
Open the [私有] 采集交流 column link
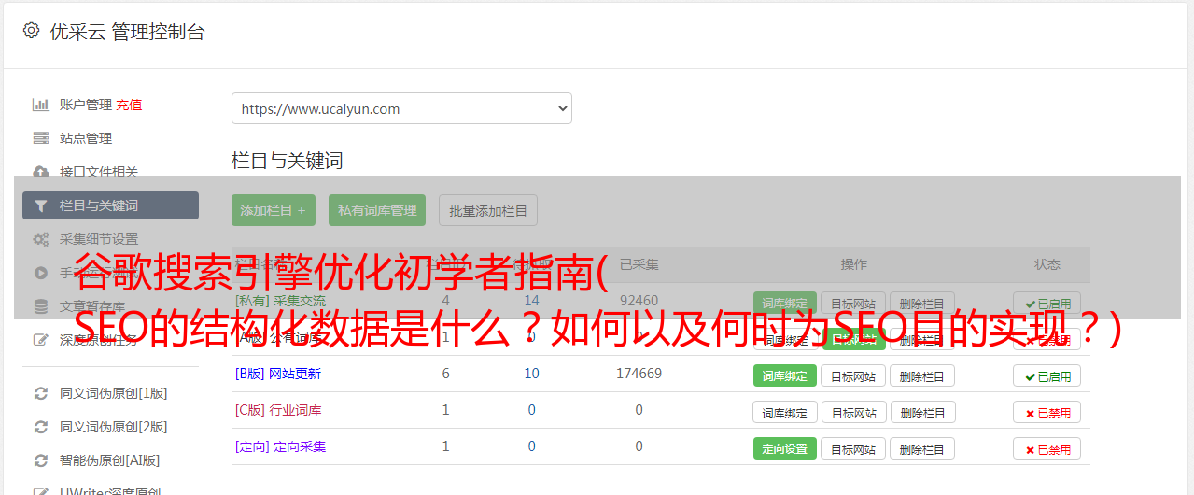click(281, 301)
